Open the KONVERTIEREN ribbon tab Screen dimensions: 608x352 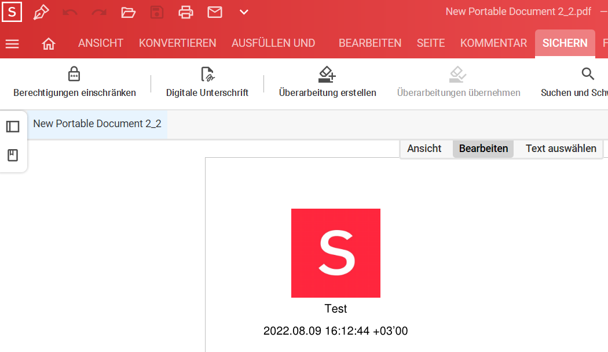(x=178, y=43)
